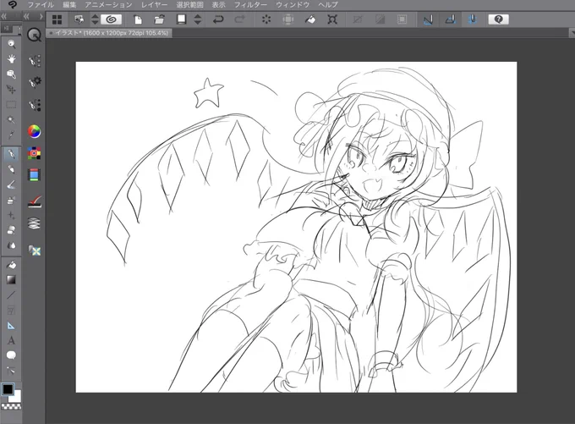Viewport: 575px width, 424px height.
Task: Create a new file from toolbar
Action: tap(138, 19)
